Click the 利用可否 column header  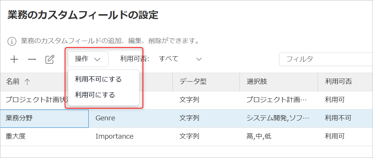[338, 82]
